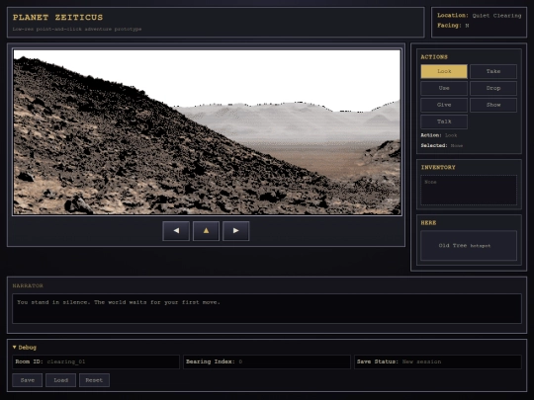
Task: Click the Selected None status line
Action: pos(442,145)
